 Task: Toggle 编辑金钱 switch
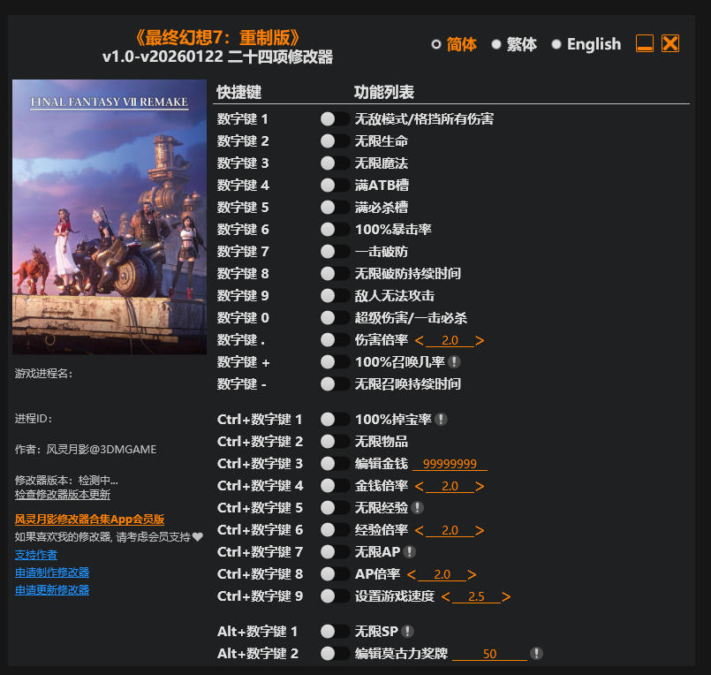coord(335,464)
